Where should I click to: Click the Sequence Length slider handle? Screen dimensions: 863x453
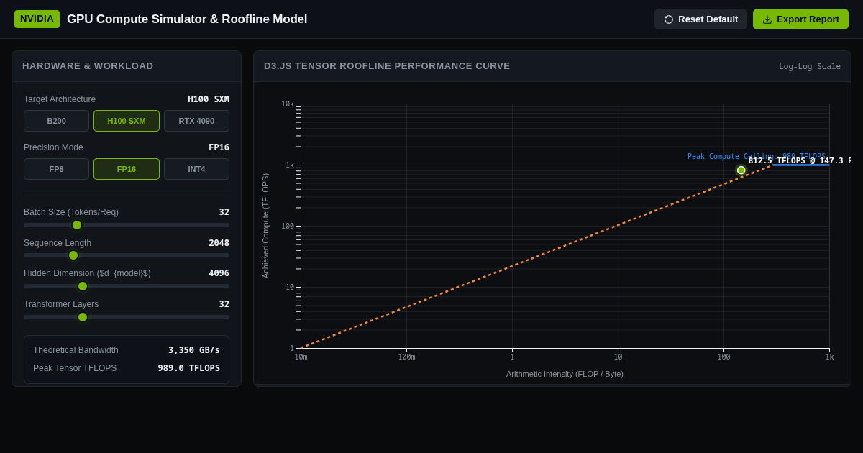click(73, 255)
